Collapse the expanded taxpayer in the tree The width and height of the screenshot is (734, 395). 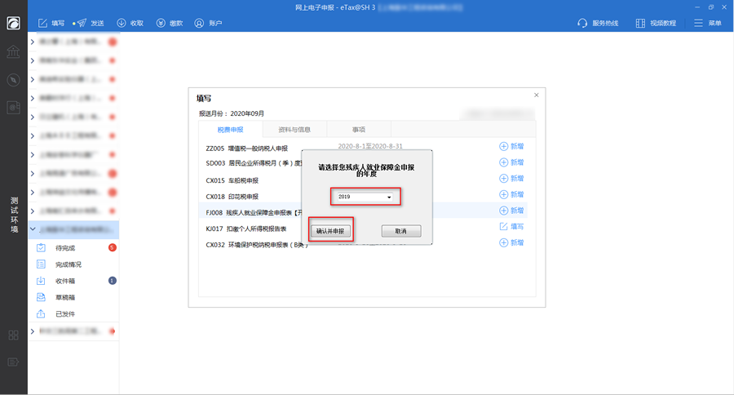coord(32,230)
